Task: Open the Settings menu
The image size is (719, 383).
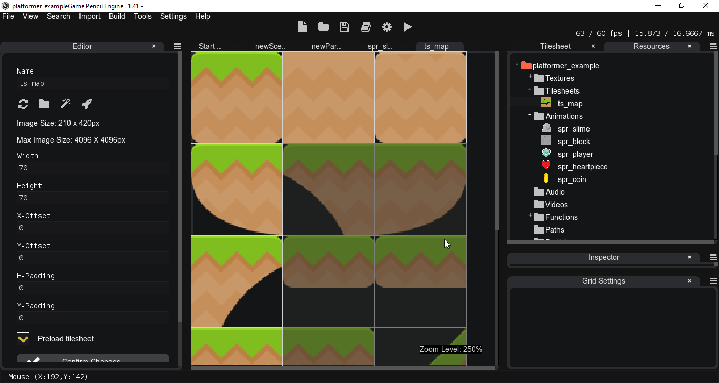Action: point(173,16)
